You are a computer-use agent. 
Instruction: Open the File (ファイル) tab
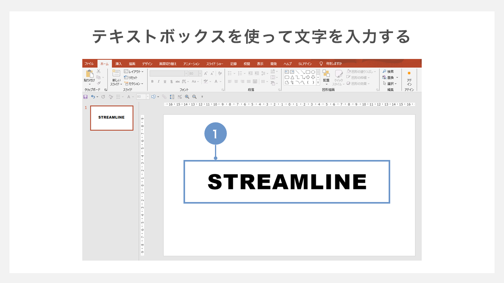[x=89, y=64]
